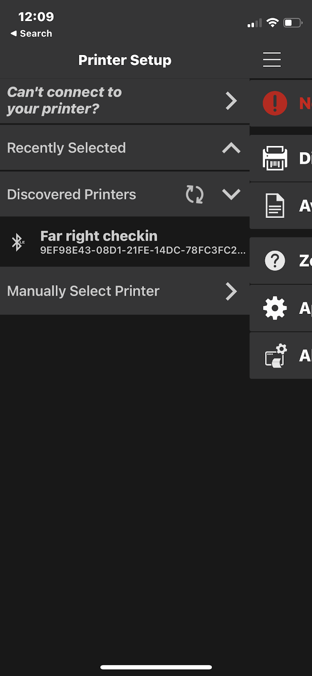The height and width of the screenshot is (676, 312).
Task: Go back to Search
Action: [31, 33]
